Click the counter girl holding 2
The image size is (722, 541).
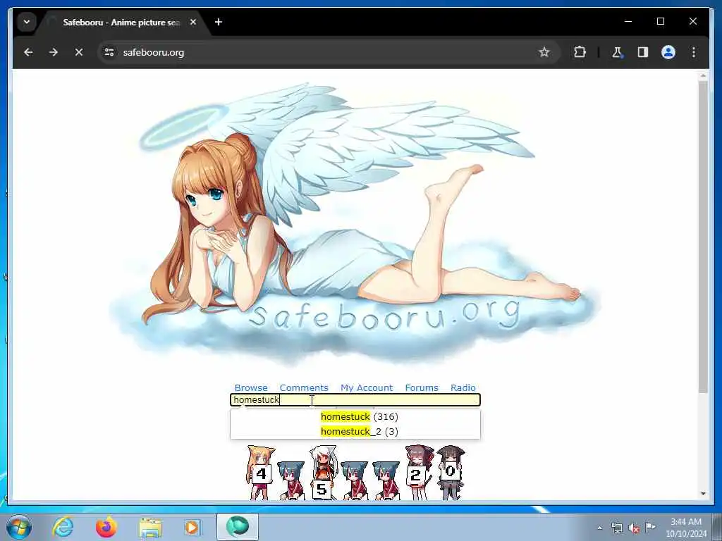(418, 473)
